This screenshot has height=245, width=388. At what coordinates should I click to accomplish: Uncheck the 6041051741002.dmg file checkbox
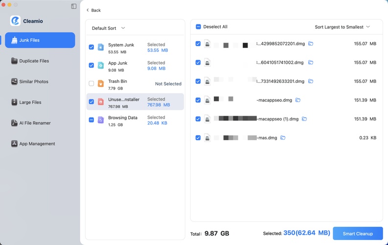click(198, 62)
